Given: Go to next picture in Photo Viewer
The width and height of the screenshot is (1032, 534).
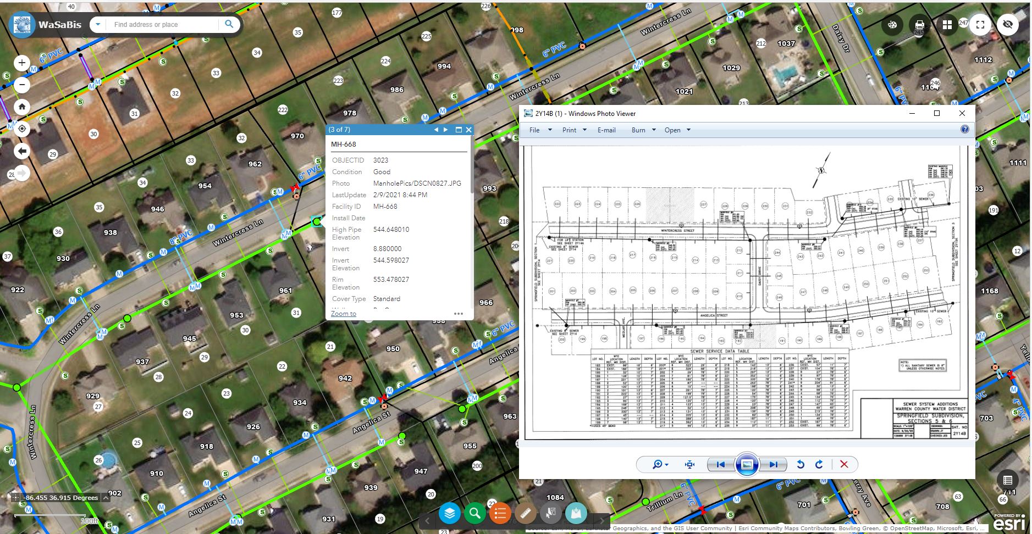Looking at the screenshot, I should [x=773, y=465].
